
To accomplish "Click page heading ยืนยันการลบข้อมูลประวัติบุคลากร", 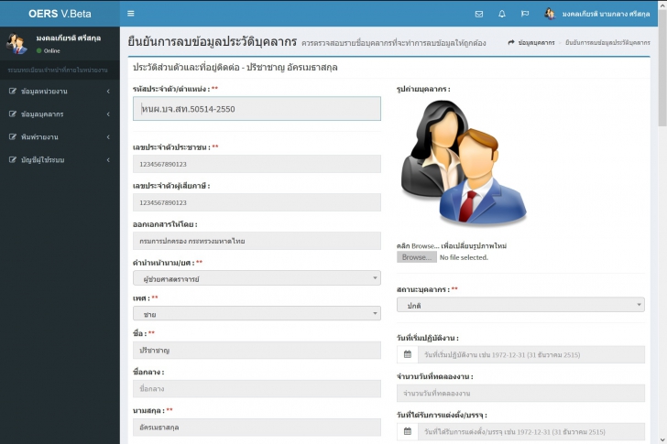I will 213,41.
